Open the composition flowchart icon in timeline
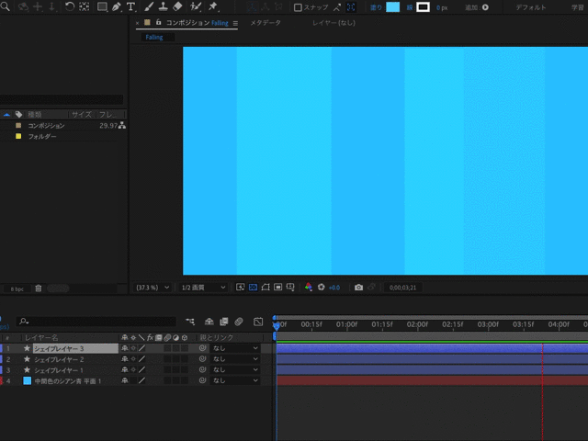Viewport: 588px width, 441px height. coord(189,322)
